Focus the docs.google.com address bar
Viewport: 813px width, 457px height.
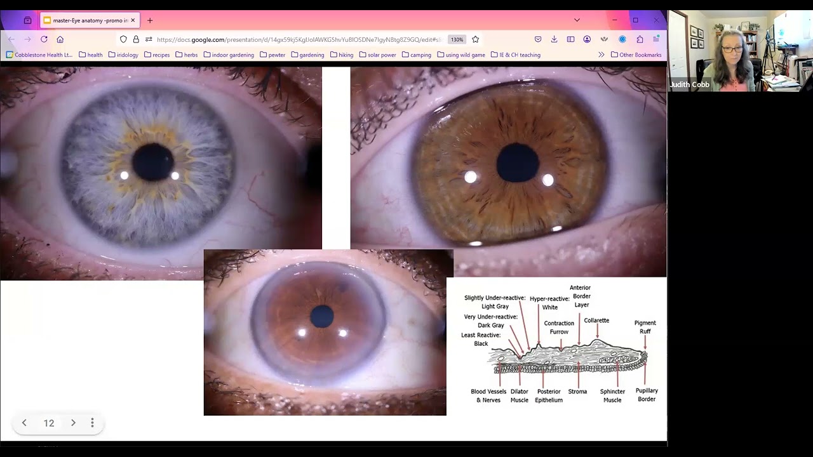pyautogui.click(x=299, y=39)
